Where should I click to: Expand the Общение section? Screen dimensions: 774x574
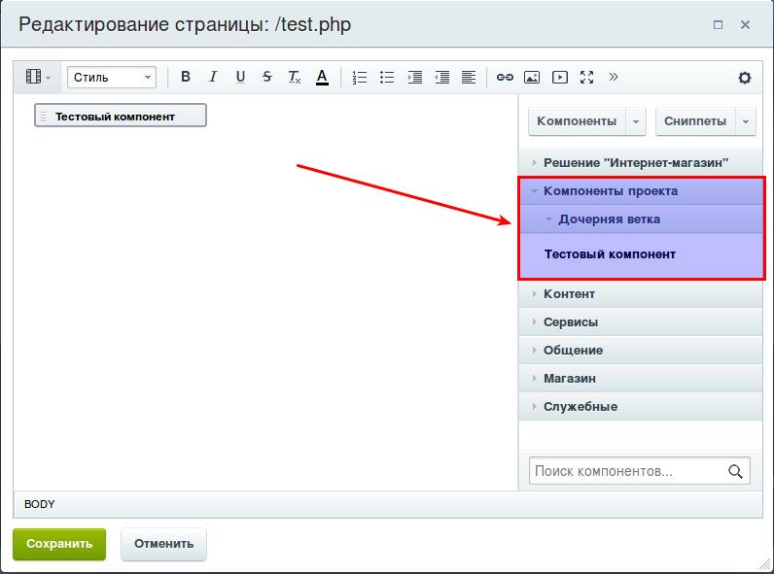[x=641, y=350]
